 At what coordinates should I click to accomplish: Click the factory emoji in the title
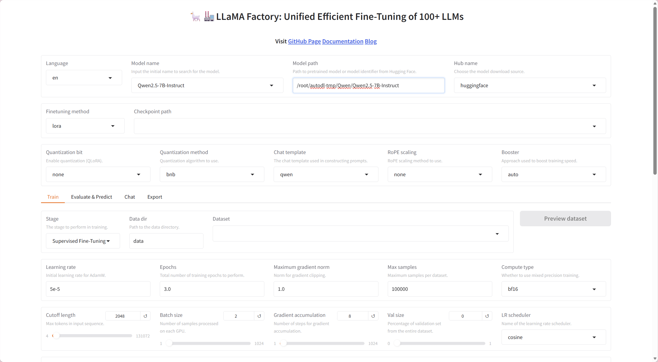click(209, 17)
